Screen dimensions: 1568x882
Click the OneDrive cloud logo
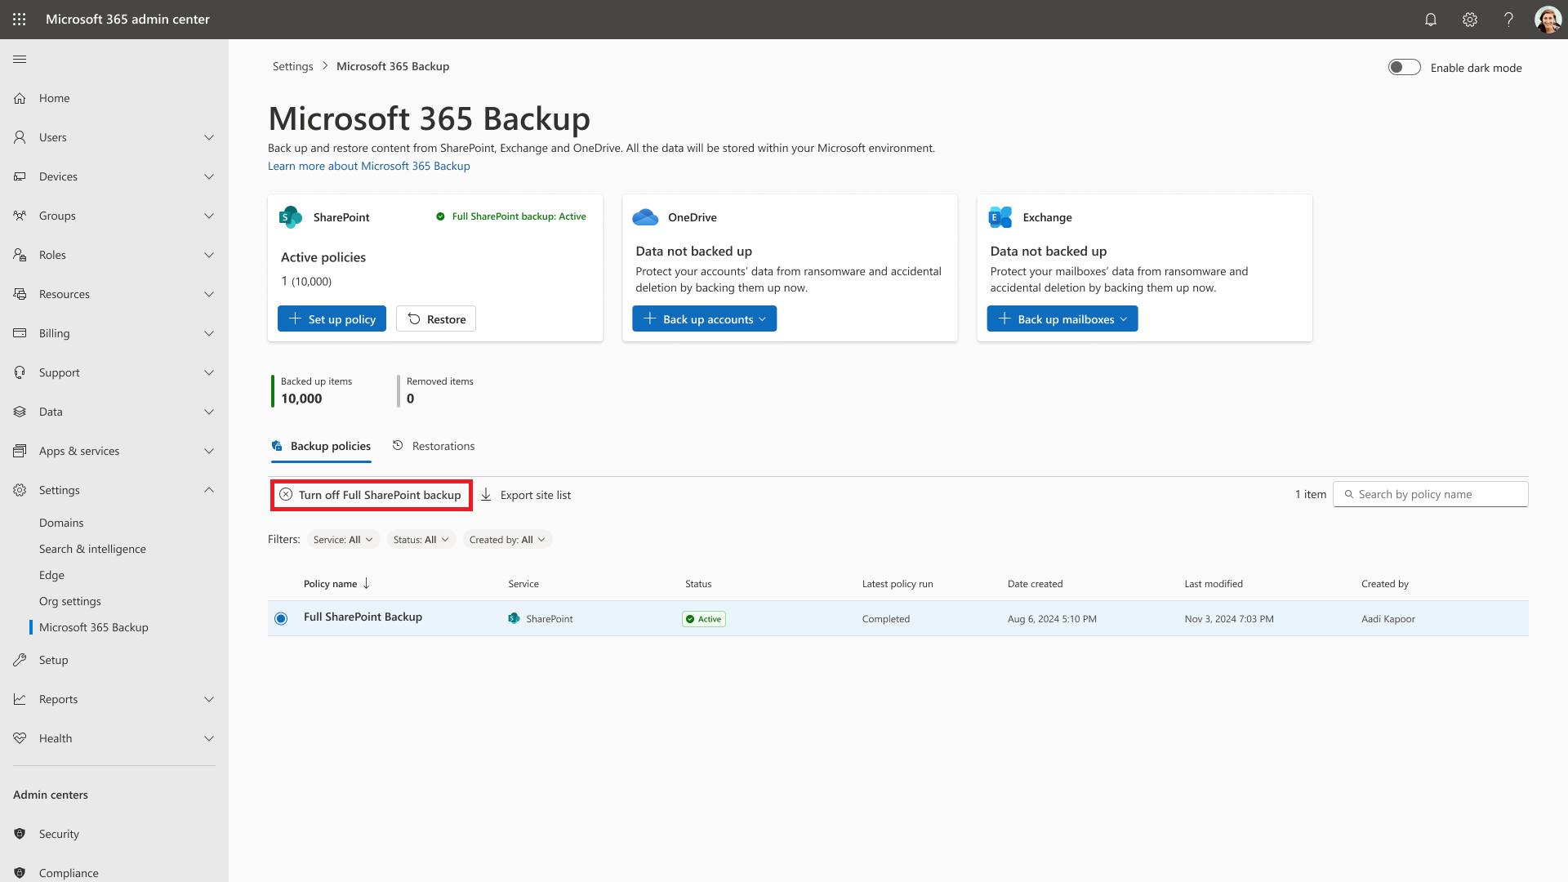(645, 217)
